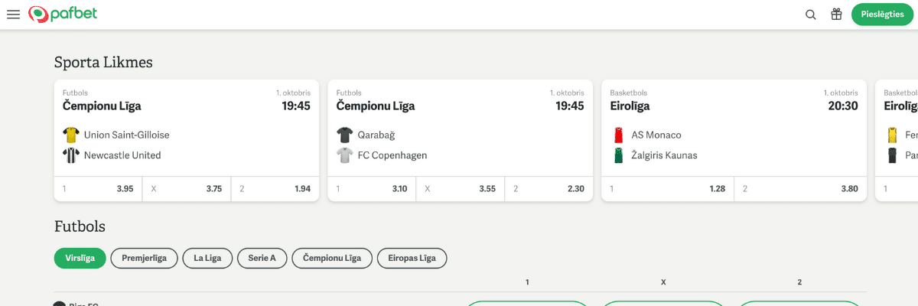Click the Pafbet logo
918x306 pixels.
click(63, 15)
